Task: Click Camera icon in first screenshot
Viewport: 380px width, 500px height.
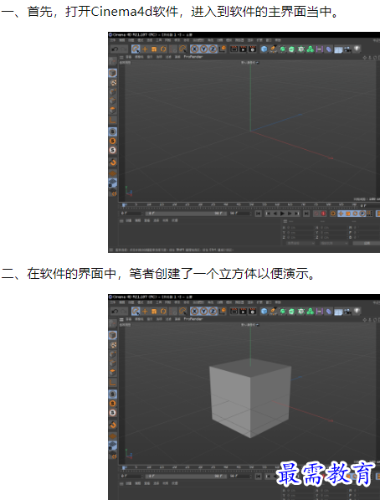Action: tap(347, 49)
